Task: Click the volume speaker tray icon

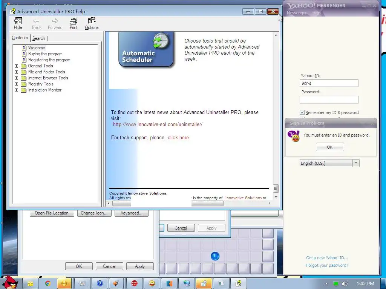Action: coord(345,284)
